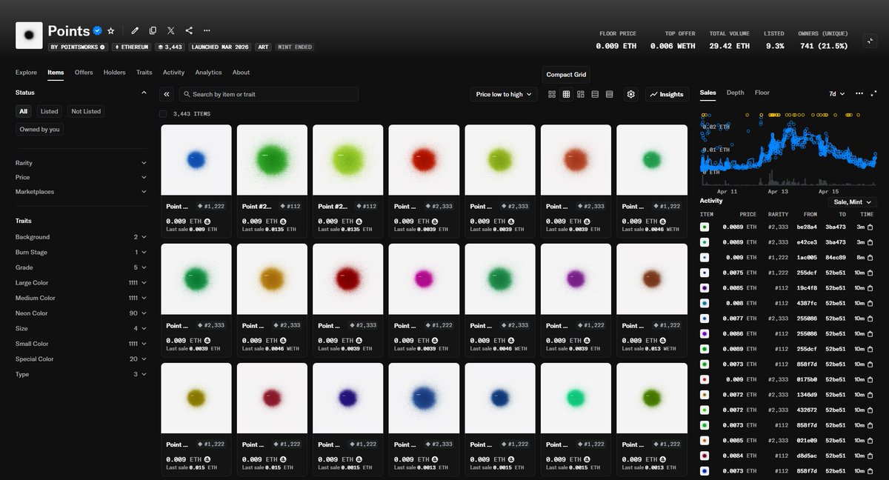Click the ETHEREUM chain badge
This screenshot has width=889, height=480.
coord(131,47)
